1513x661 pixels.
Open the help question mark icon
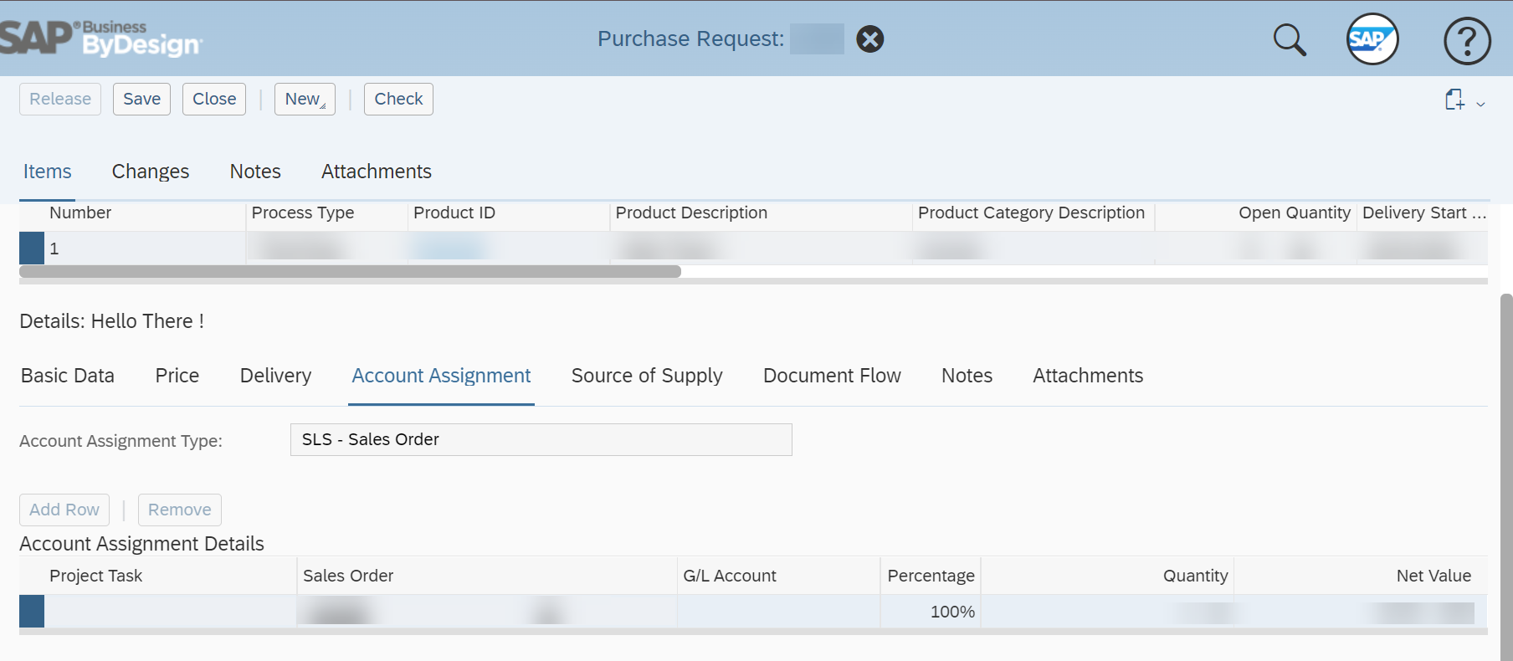tap(1467, 40)
